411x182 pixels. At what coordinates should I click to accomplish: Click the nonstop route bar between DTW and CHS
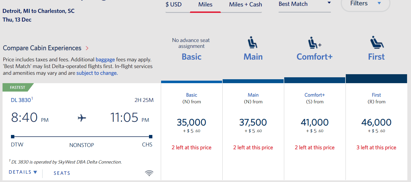click(x=82, y=136)
